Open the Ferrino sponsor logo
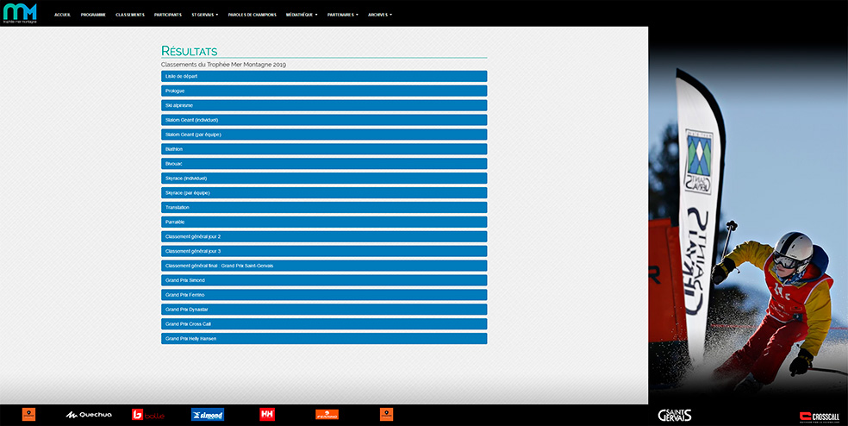Screen dimensions: 848x426 pos(327,415)
